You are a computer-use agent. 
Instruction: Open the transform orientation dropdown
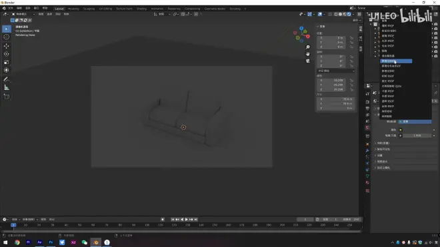pos(162,14)
